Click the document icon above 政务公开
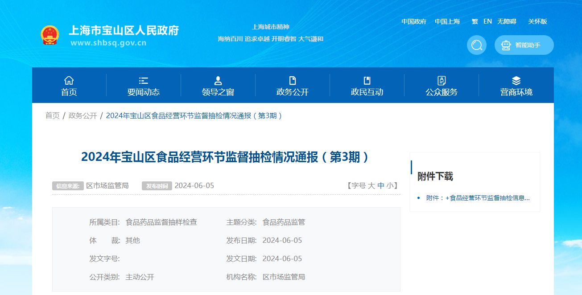The width and height of the screenshot is (582, 295). (293, 80)
